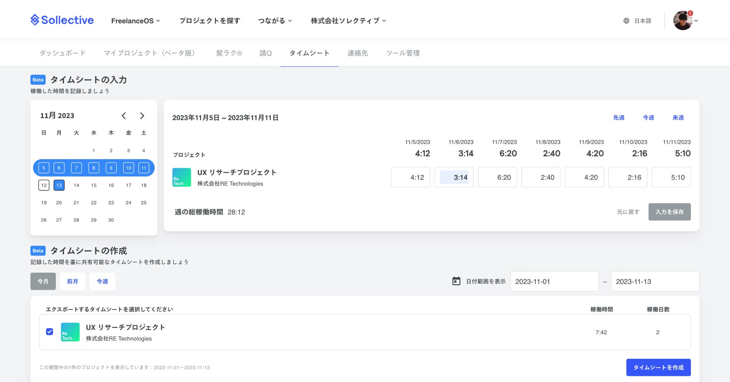
Task: Switch period filter to 前月
Action: click(x=72, y=281)
